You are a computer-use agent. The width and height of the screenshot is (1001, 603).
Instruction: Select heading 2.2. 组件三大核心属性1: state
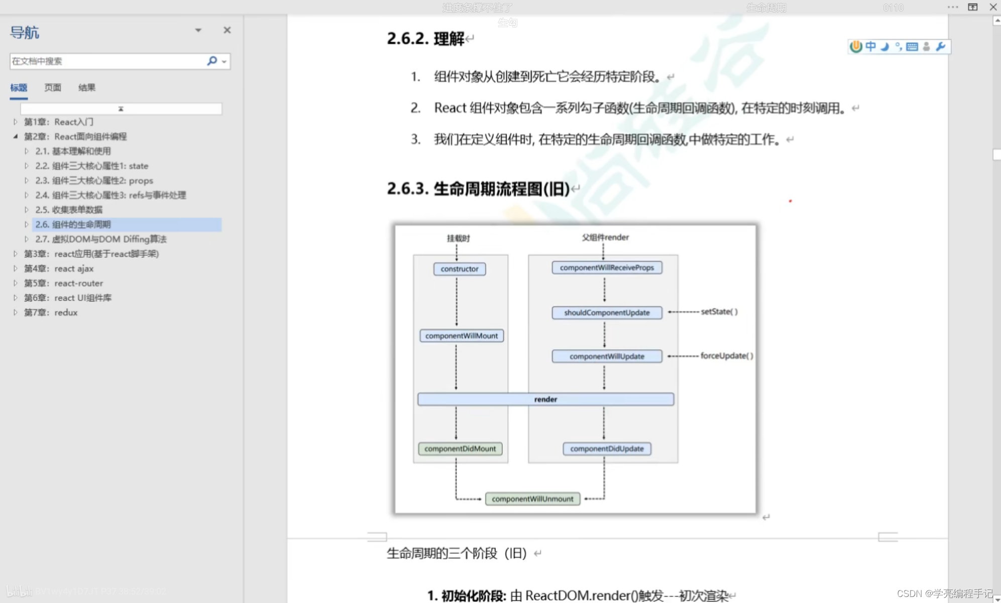pyautogui.click(x=92, y=165)
